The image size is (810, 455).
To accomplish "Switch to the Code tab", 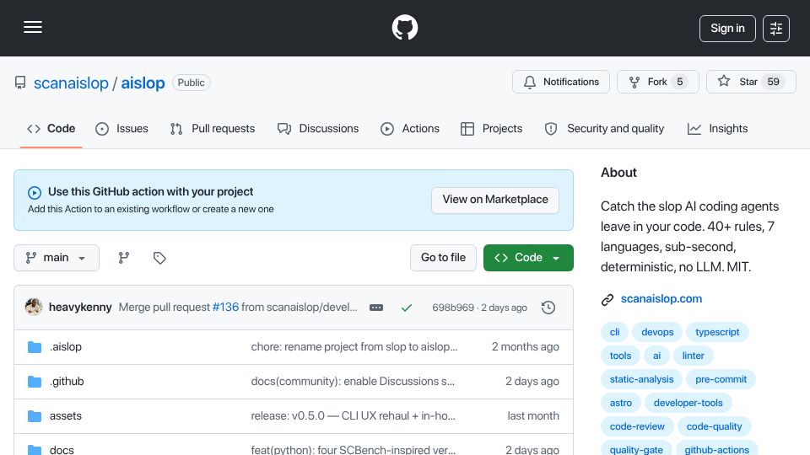I will coord(51,128).
